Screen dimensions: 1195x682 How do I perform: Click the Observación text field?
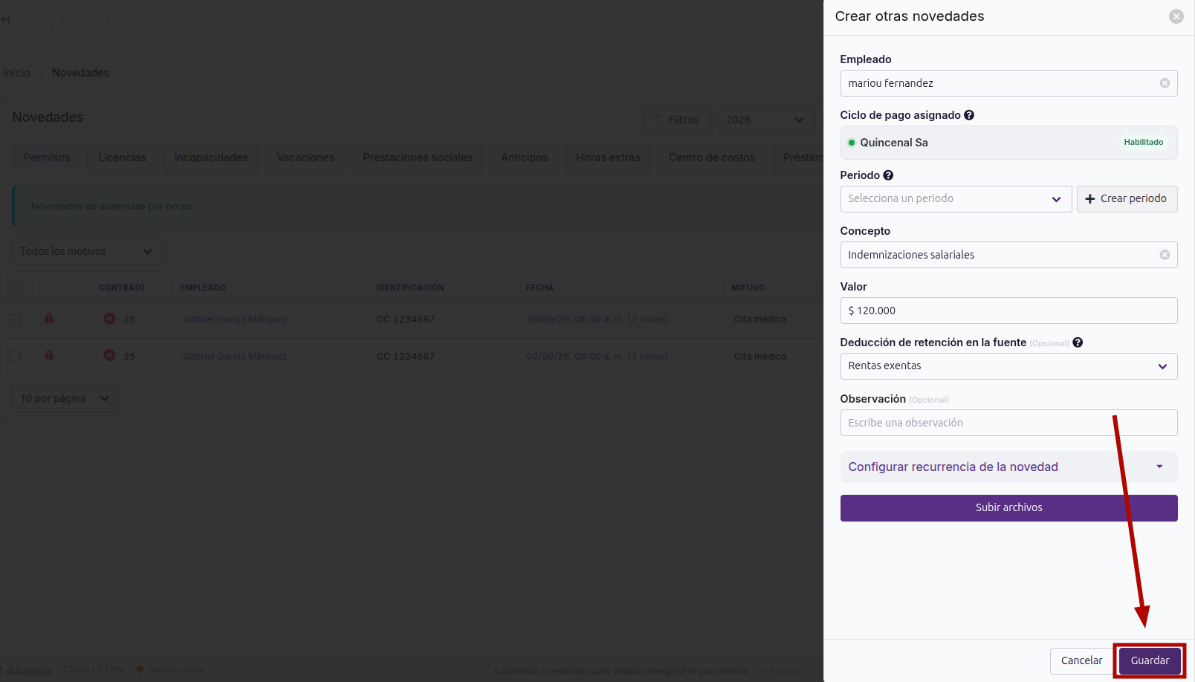(x=1008, y=423)
